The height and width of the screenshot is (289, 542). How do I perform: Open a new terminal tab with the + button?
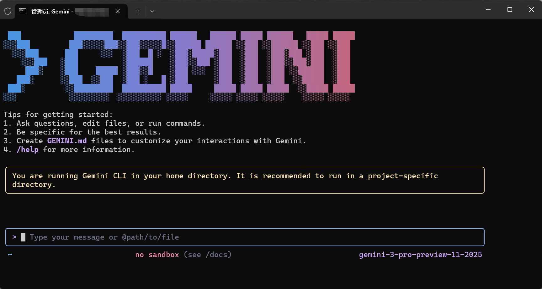click(x=138, y=11)
